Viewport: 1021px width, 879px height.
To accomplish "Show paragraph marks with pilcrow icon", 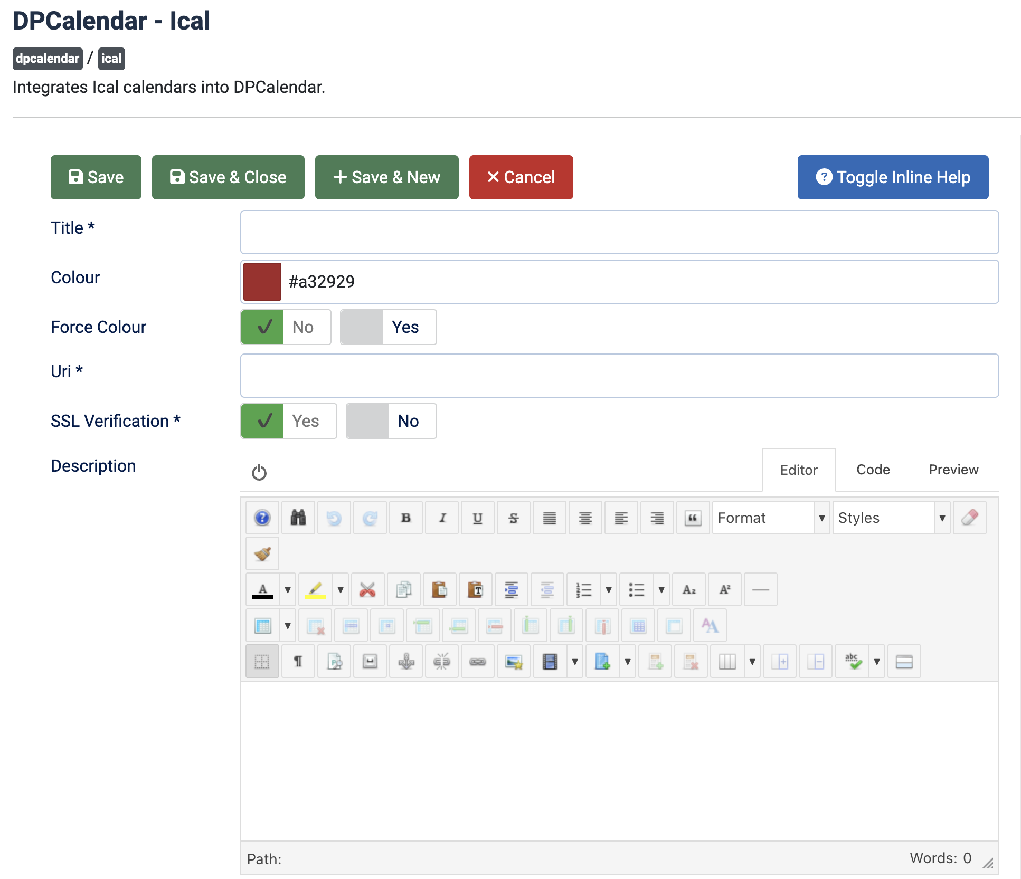I will (298, 661).
